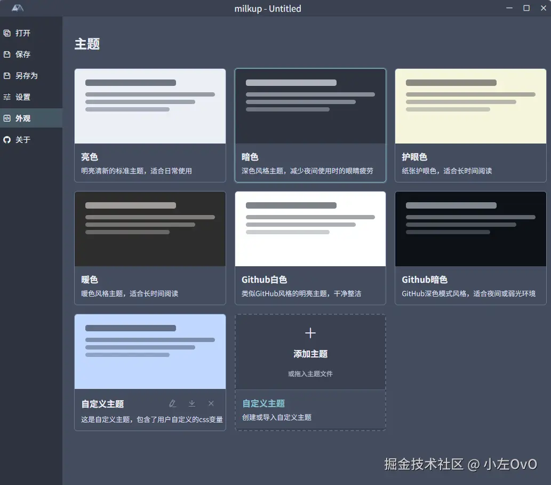This screenshot has height=485, width=551.
Task: Click 创建或导入自定义主题 text
Action: (x=277, y=418)
